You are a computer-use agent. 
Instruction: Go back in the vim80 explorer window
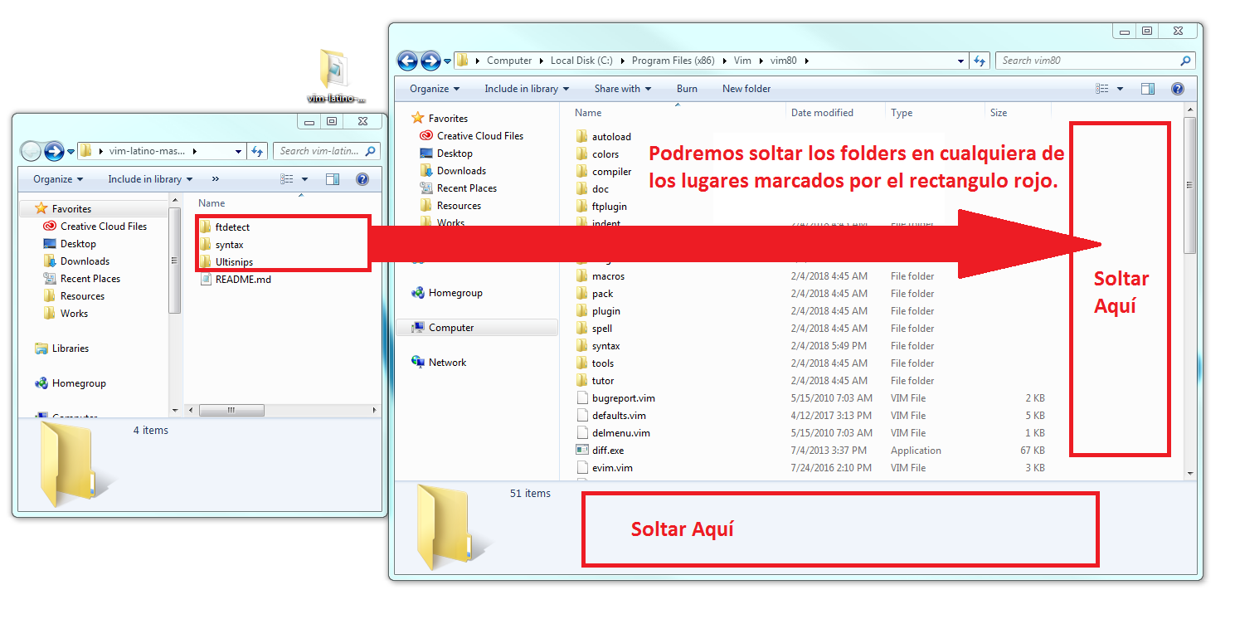click(407, 61)
